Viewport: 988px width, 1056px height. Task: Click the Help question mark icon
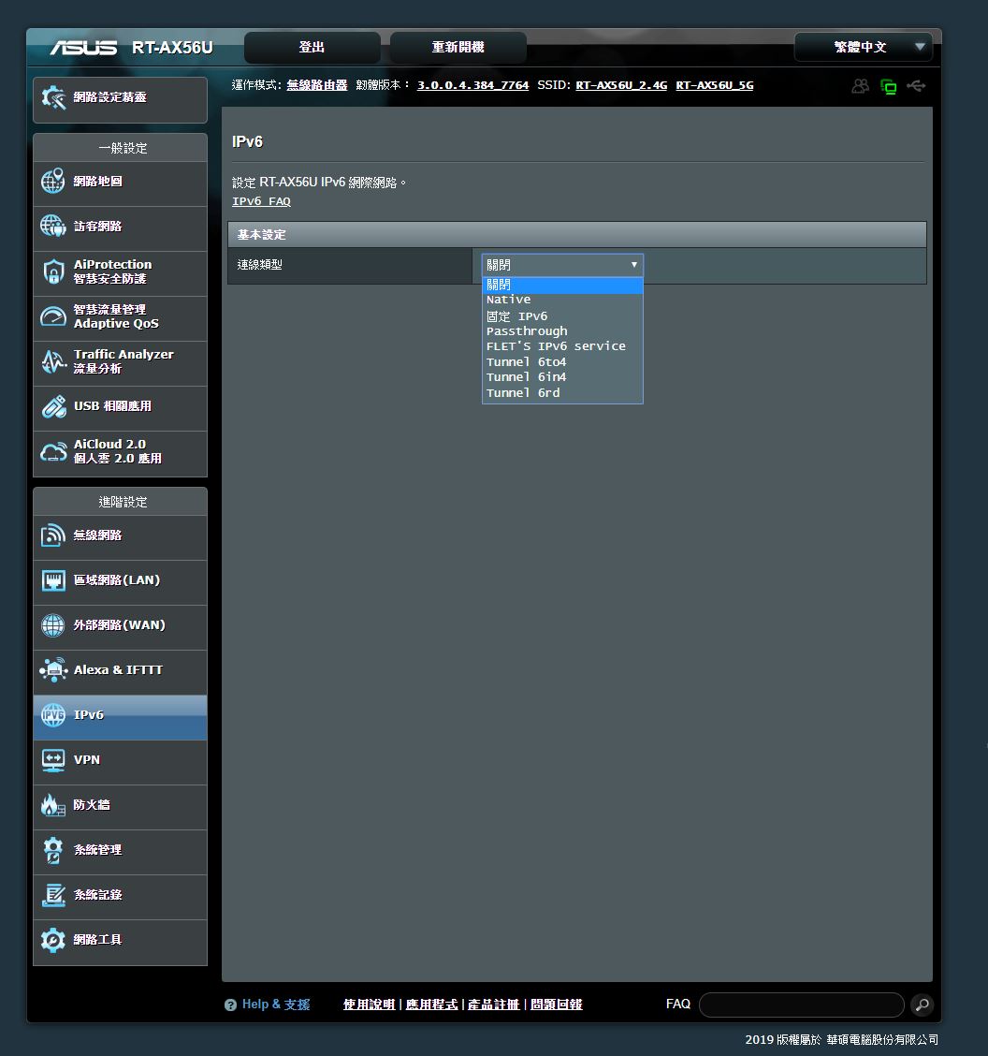[x=230, y=1005]
